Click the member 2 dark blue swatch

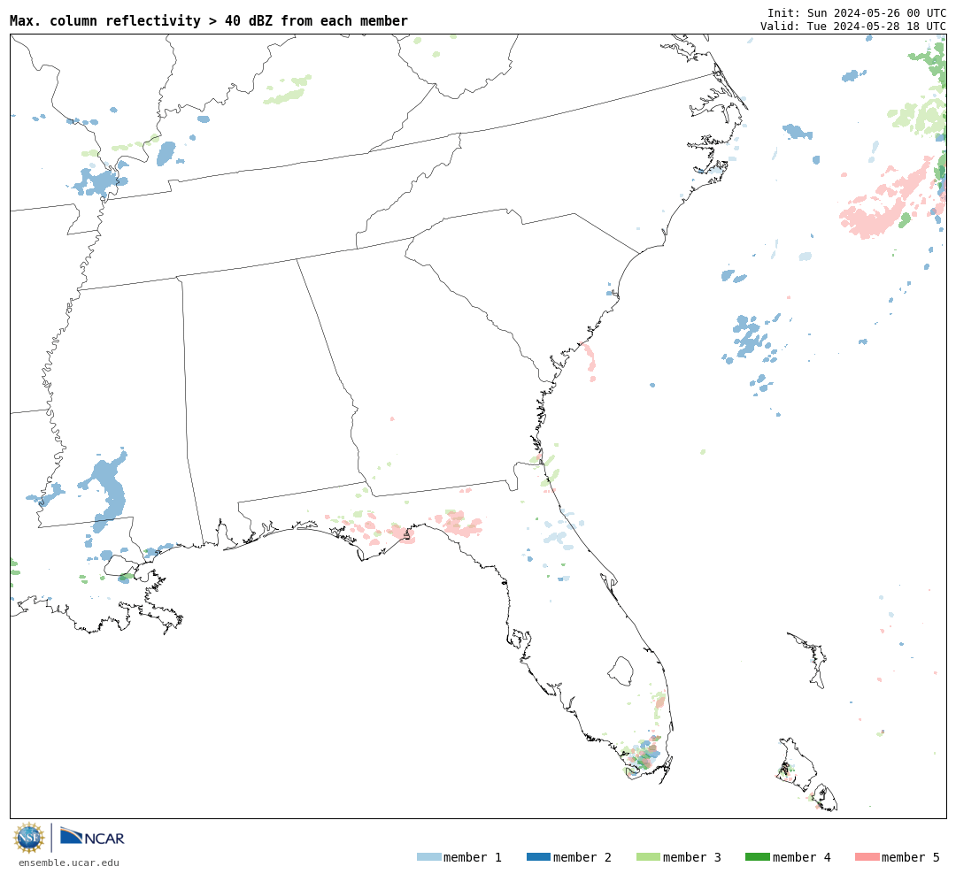point(538,857)
